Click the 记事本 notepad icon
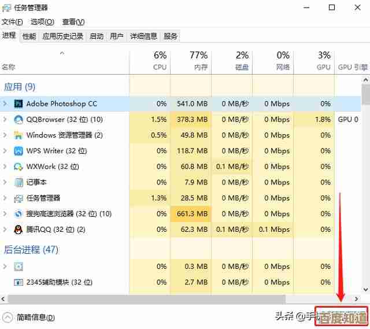 (x=18, y=182)
